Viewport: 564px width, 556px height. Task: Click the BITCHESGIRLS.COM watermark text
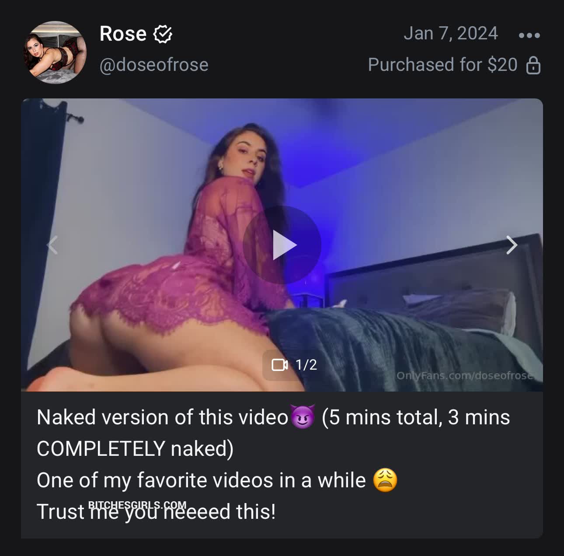(x=137, y=506)
